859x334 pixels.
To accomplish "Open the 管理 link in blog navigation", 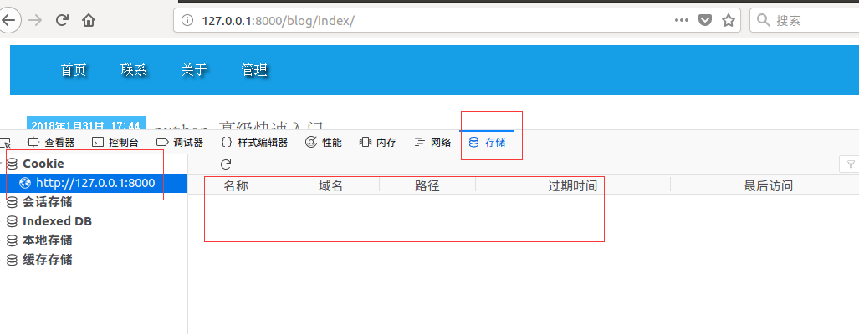I will [x=254, y=70].
